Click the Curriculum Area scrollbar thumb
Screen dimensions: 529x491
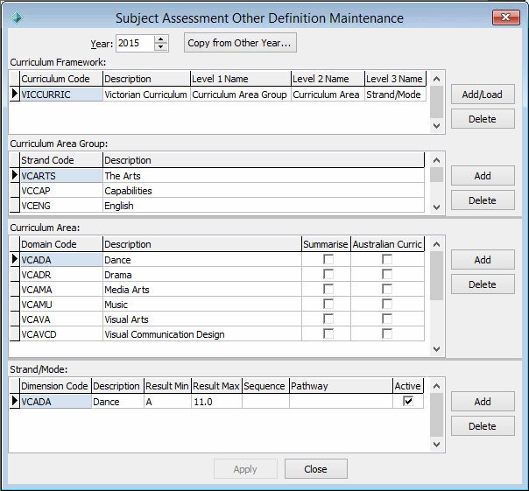click(436, 276)
